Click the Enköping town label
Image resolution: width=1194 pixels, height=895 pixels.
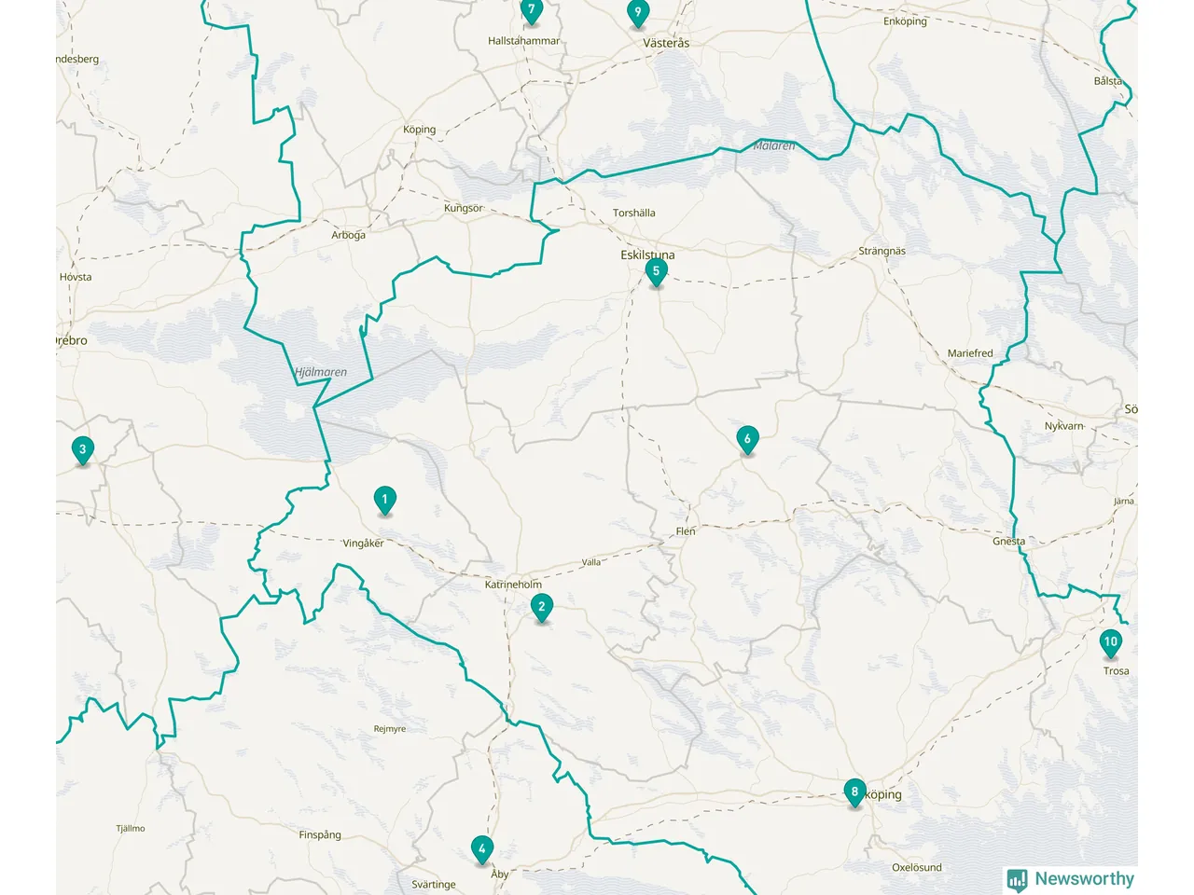[905, 21]
